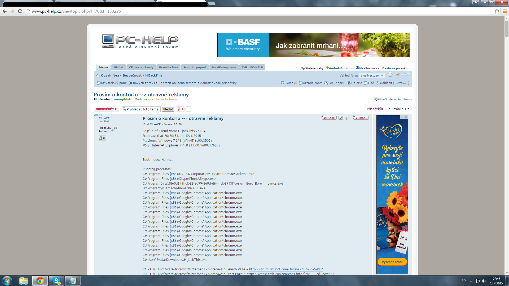The image size is (509, 286).
Task: Open Skype from the taskbar
Action: tap(56, 281)
